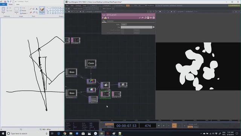Open Microsoft Store from the taskbar

tap(83, 133)
